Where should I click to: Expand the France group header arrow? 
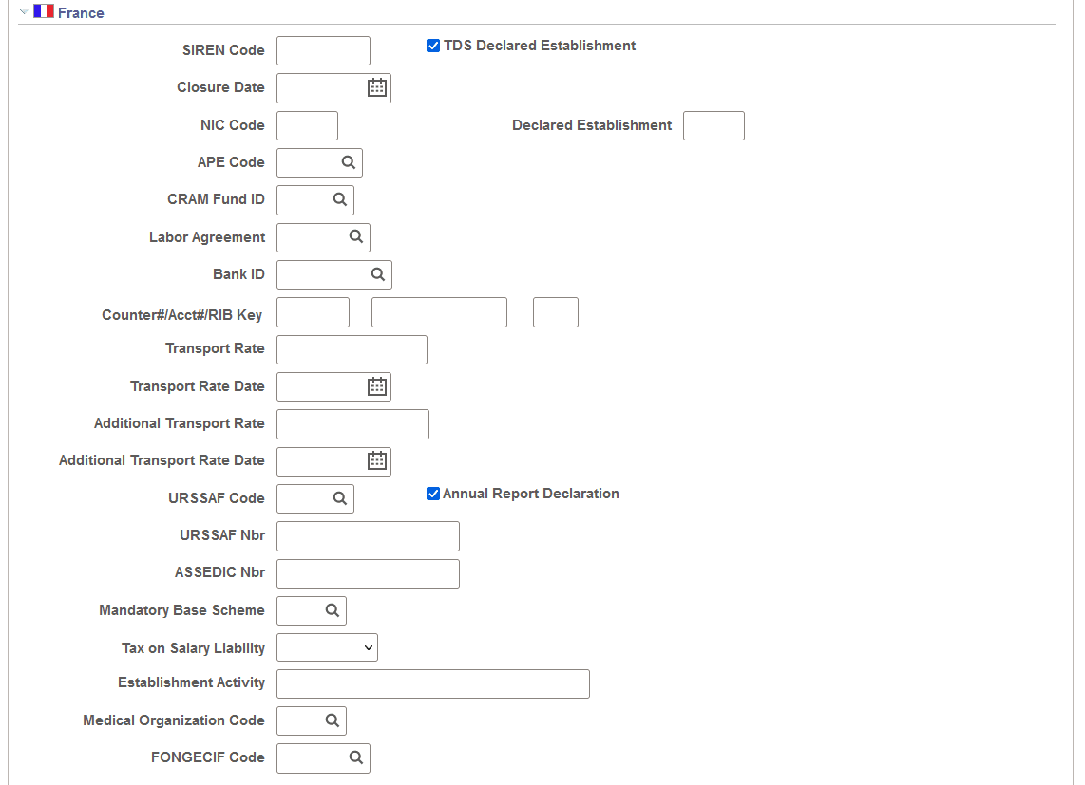[x=23, y=12]
